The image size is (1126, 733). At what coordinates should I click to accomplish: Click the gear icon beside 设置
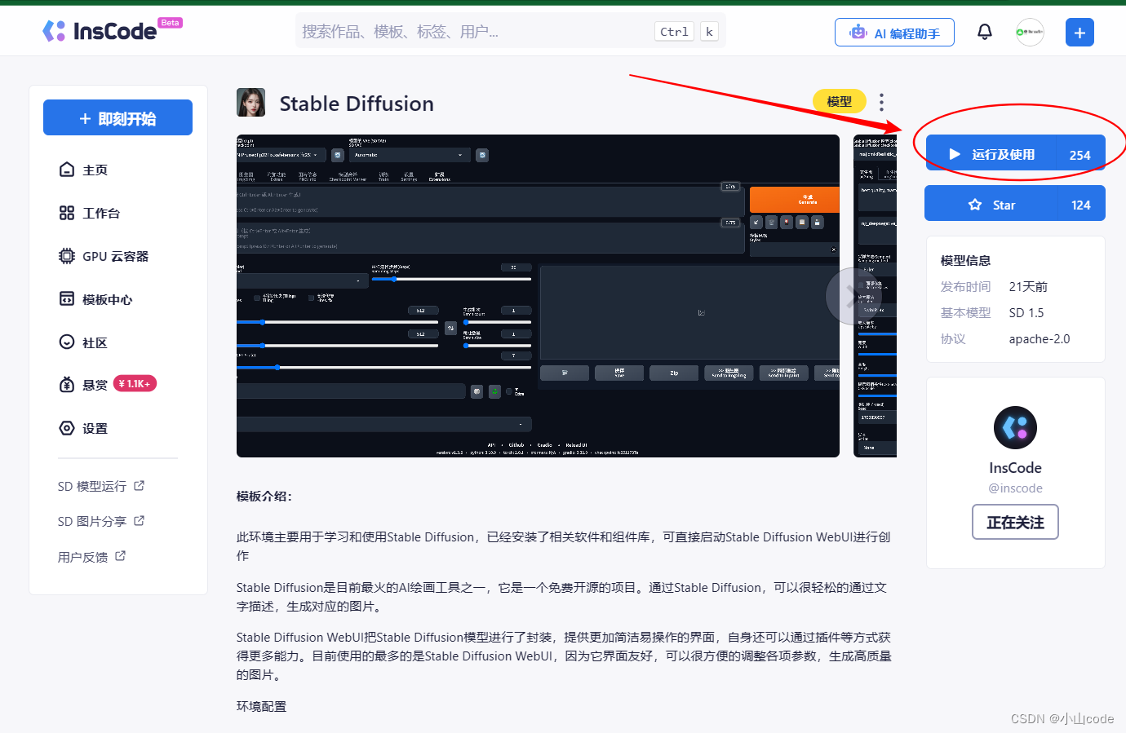tap(67, 428)
